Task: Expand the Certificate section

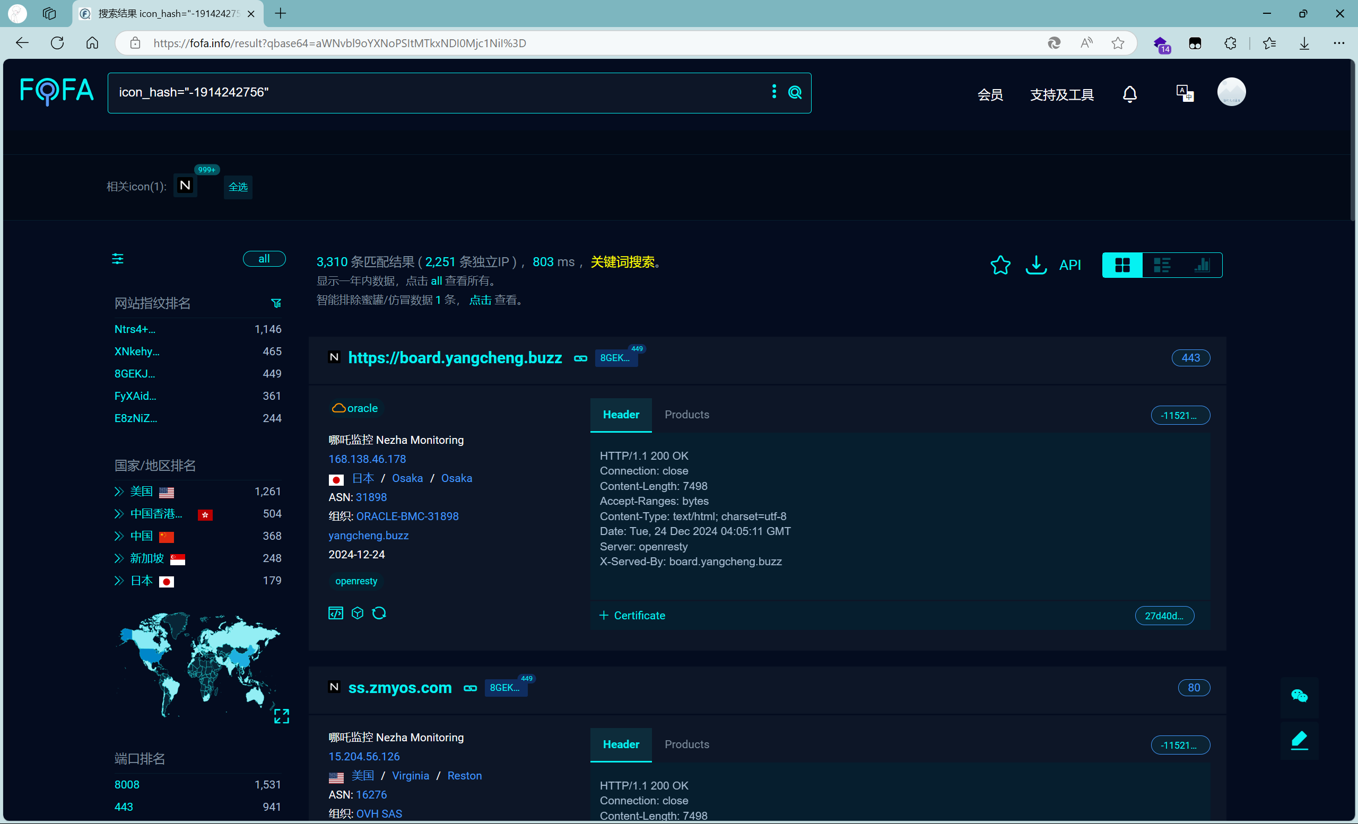Action: [x=633, y=615]
